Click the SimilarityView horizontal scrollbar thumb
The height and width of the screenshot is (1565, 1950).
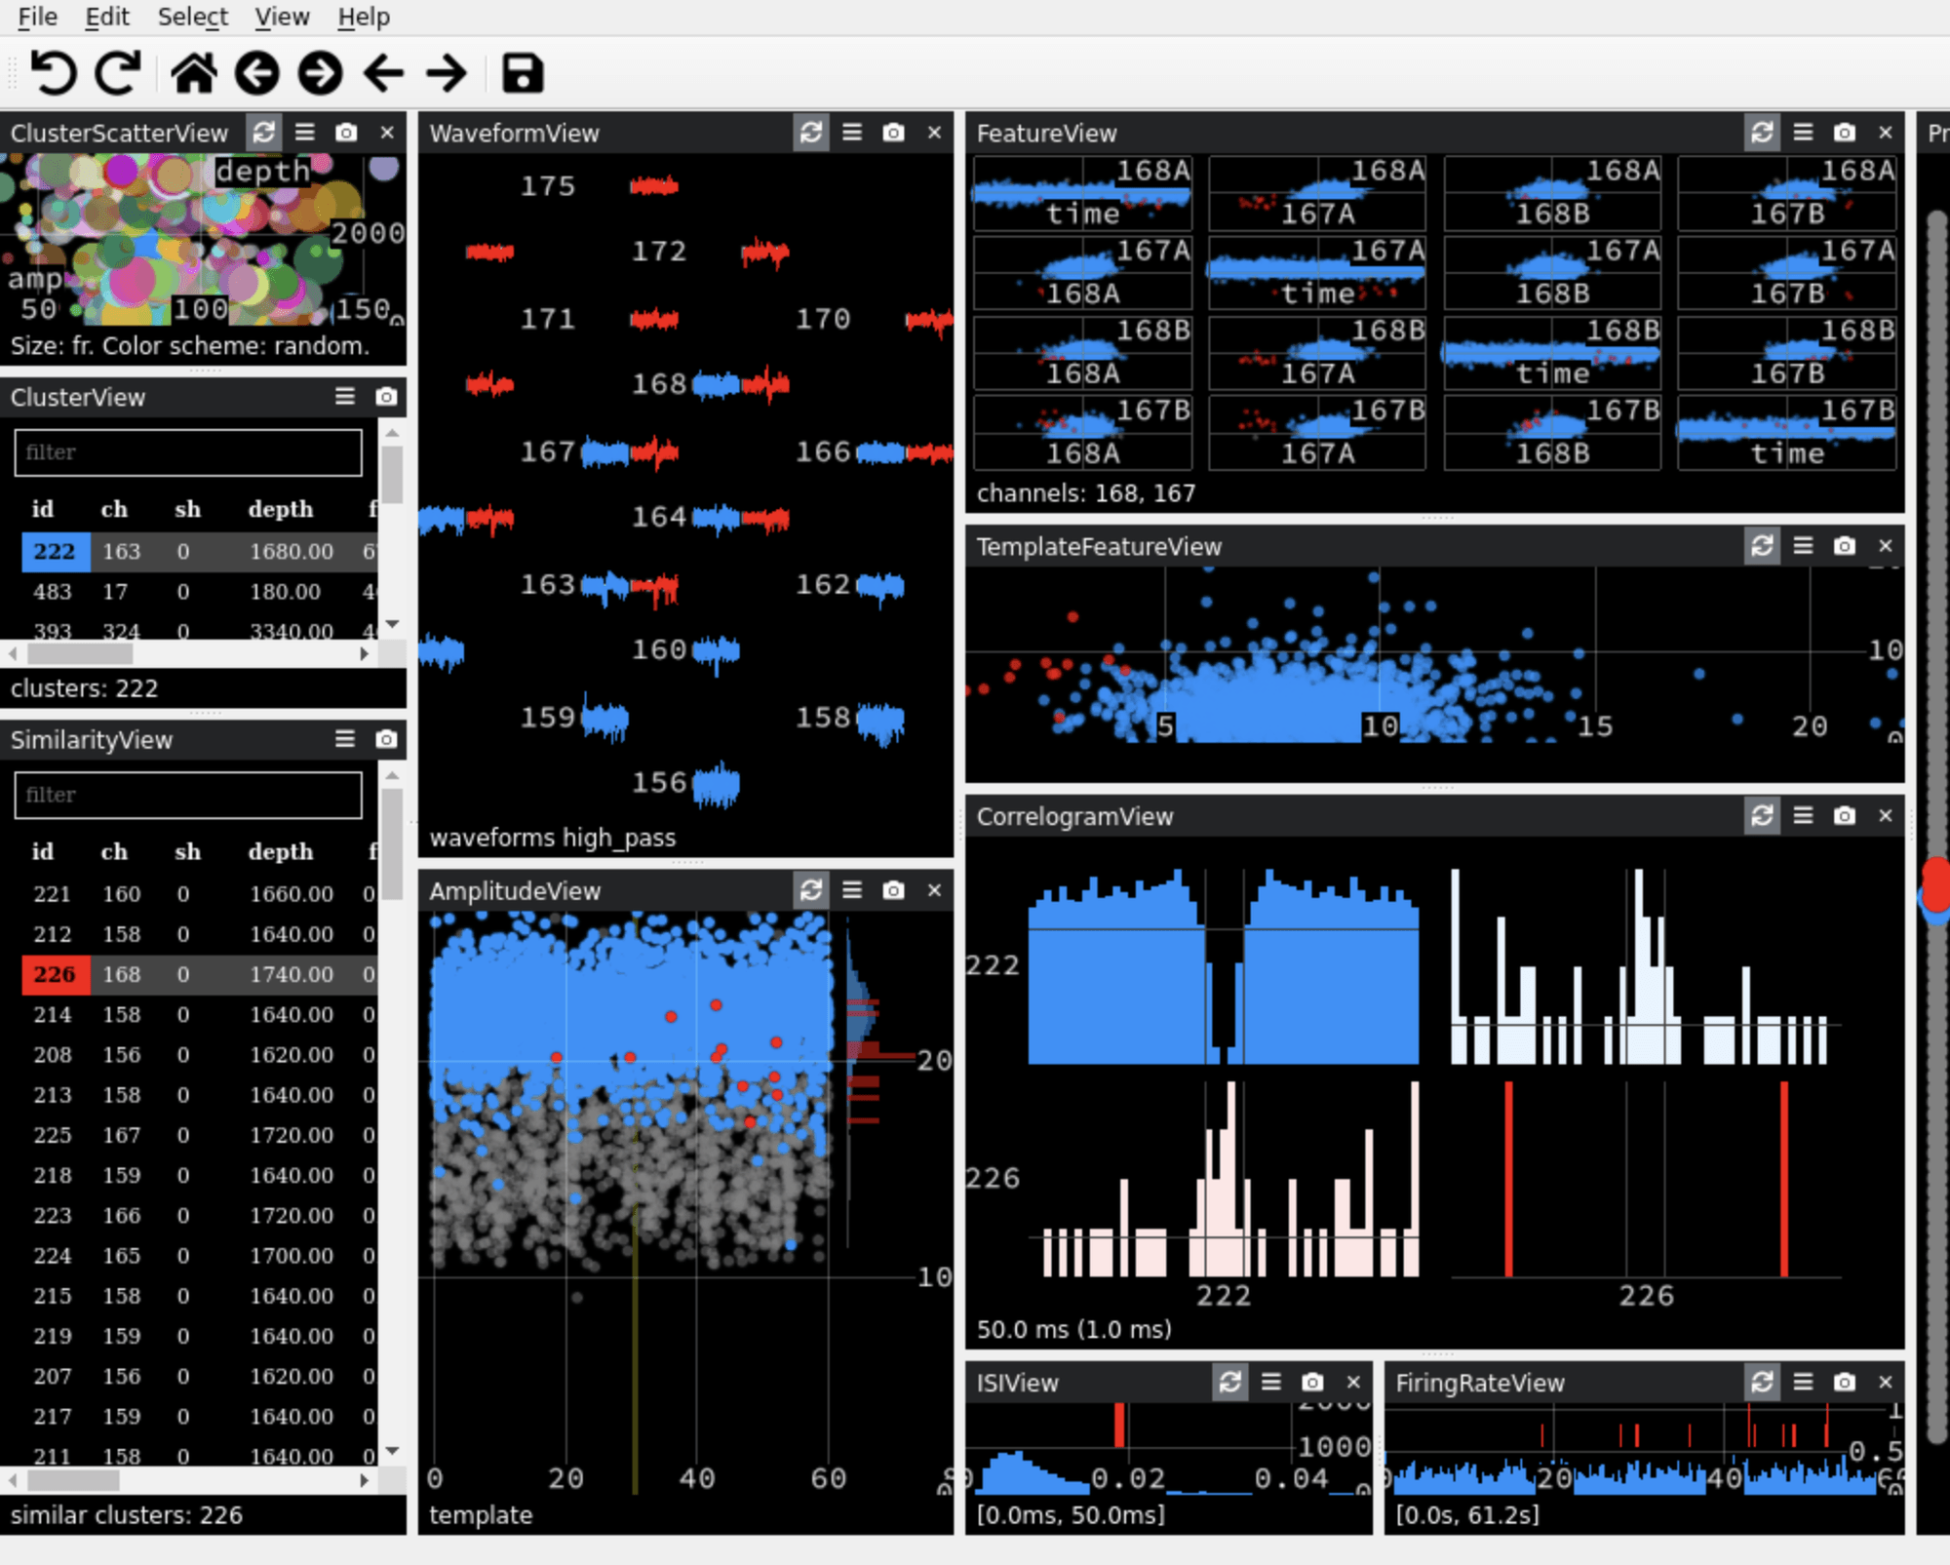pyautogui.click(x=73, y=1480)
